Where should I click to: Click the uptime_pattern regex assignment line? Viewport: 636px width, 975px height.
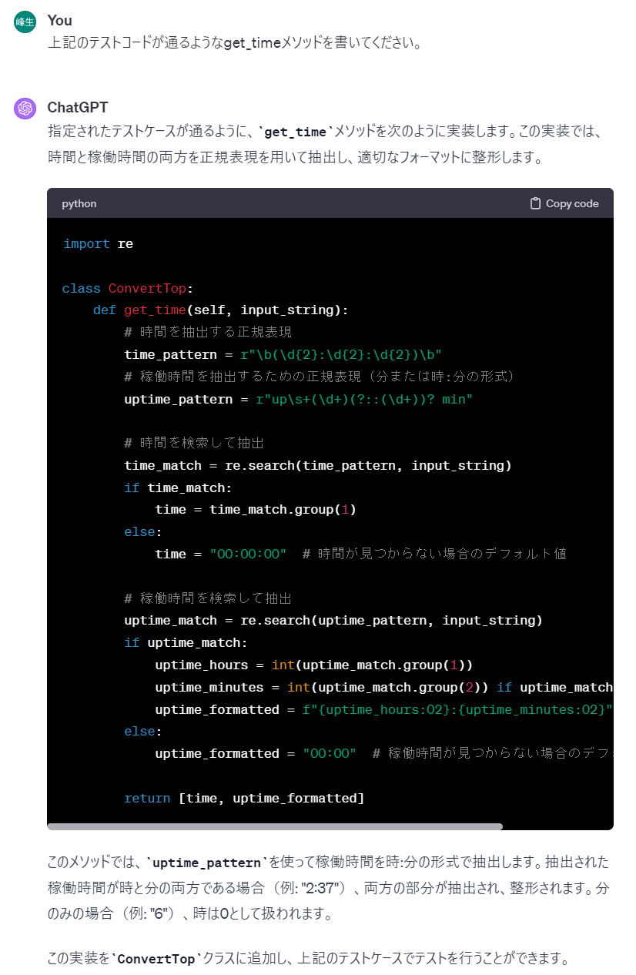298,399
